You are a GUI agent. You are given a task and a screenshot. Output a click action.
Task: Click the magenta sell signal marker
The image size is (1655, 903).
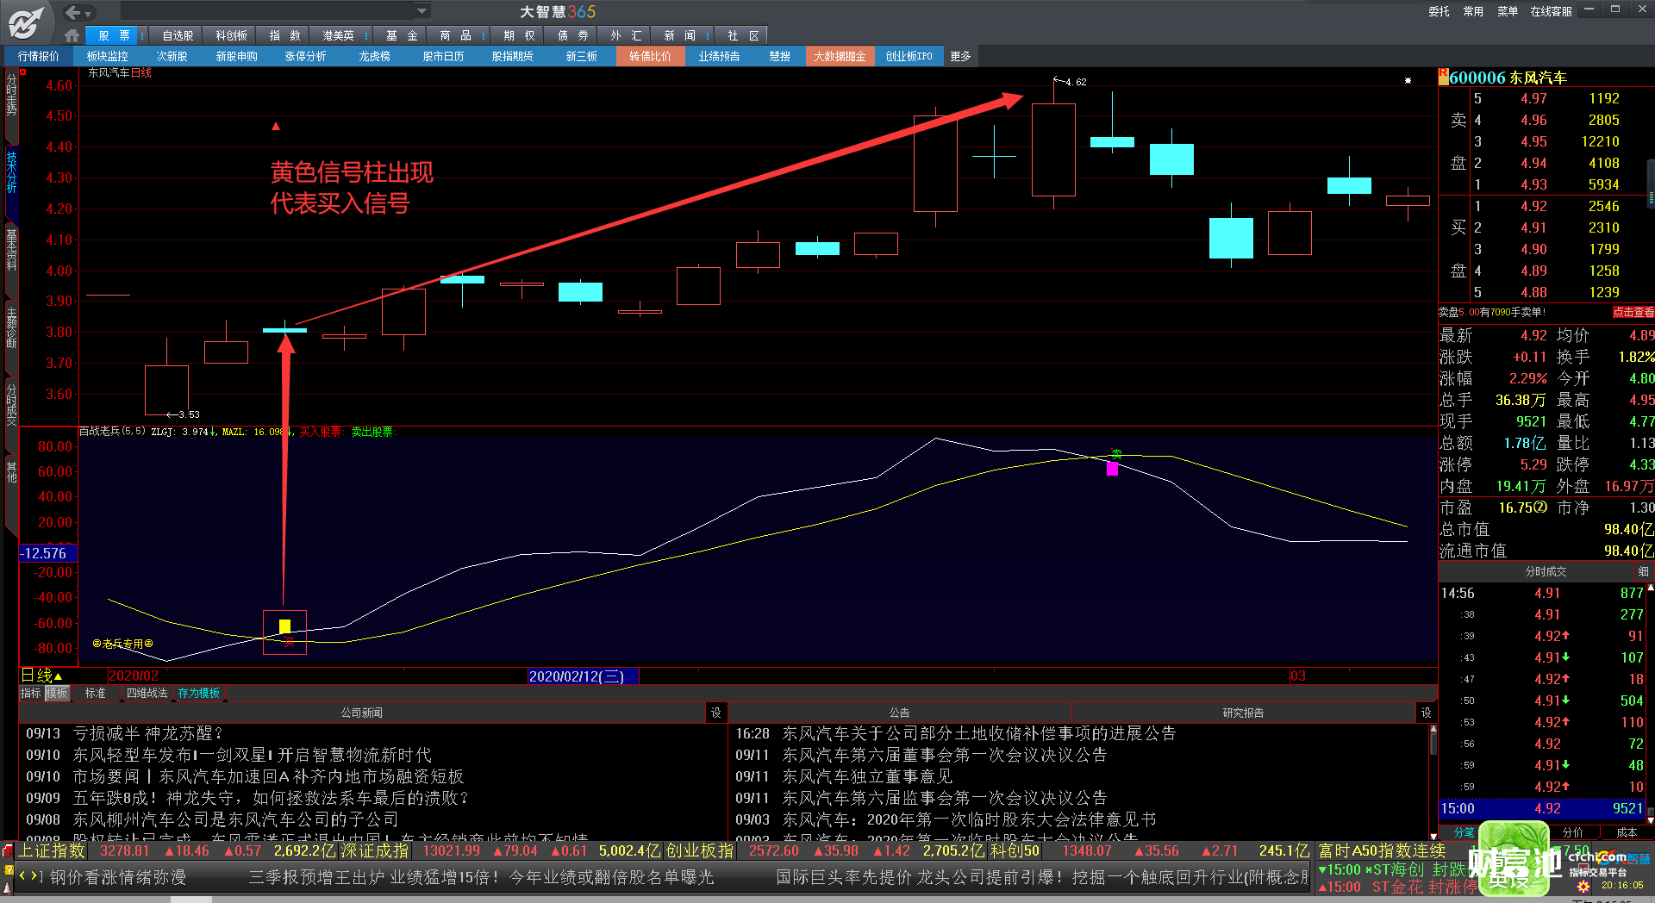pos(1112,469)
